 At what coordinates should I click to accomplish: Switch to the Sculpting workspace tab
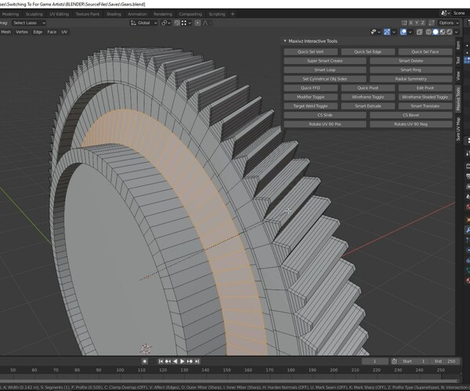click(34, 14)
